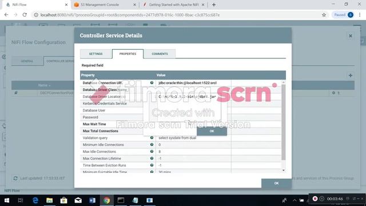Open Word from the taskbar
The image size is (366, 206).
tap(92, 200)
